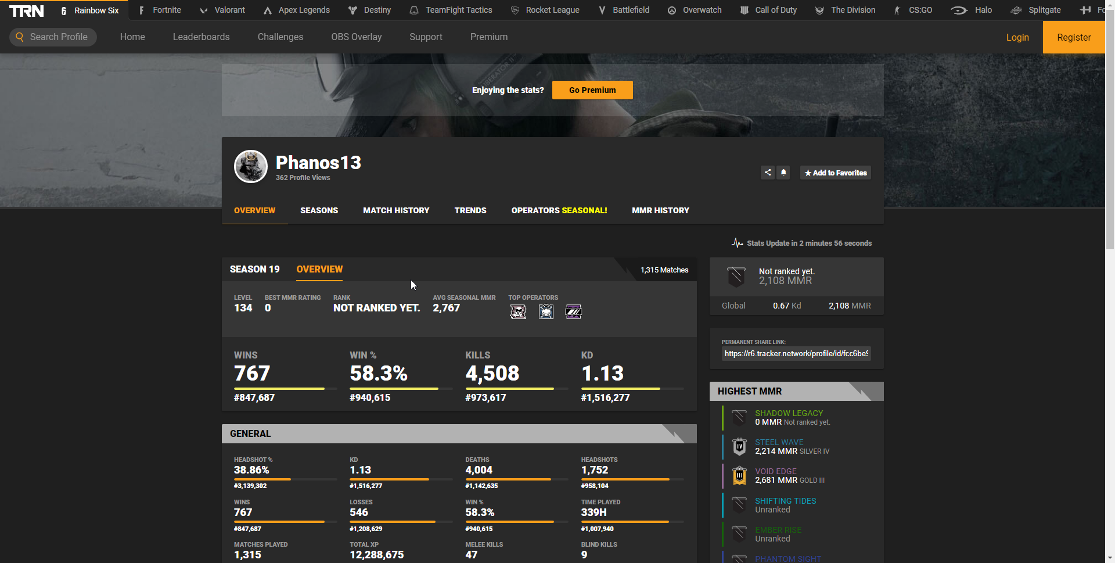Click the Go Premium button
The width and height of the screenshot is (1115, 563).
point(592,90)
